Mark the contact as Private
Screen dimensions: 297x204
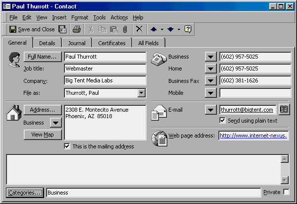286,192
